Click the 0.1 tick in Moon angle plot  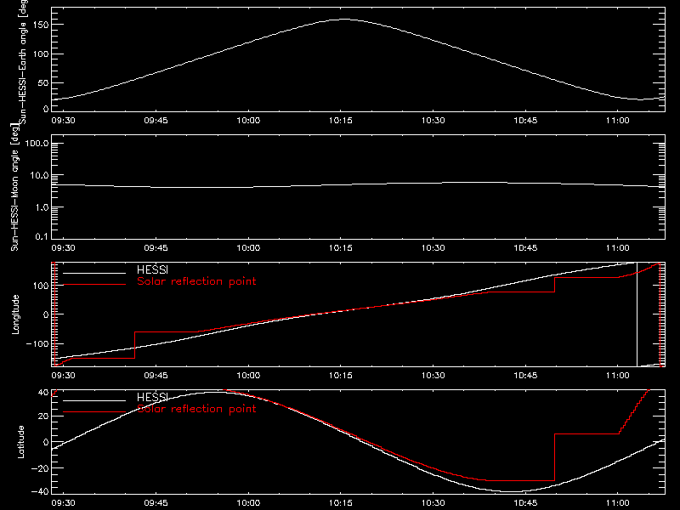42,236
